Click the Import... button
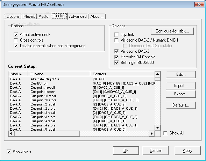Image resolution: width=206 pixels, height=161 pixels. [181, 86]
